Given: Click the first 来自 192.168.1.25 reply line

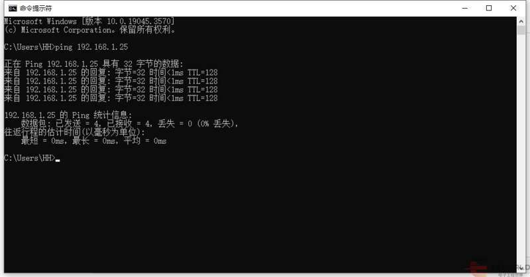Looking at the screenshot, I should pos(111,72).
